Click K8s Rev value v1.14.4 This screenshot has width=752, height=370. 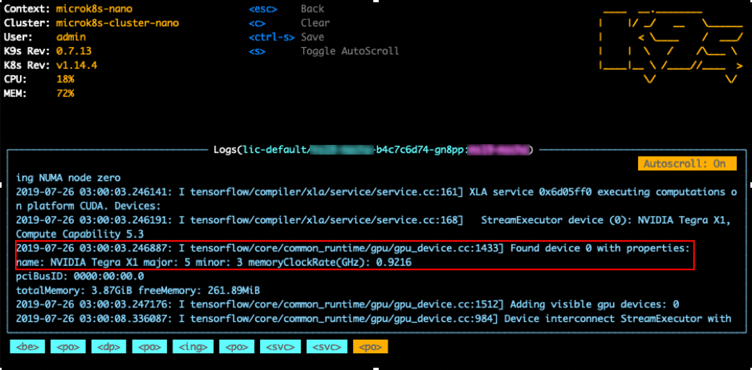coord(77,65)
